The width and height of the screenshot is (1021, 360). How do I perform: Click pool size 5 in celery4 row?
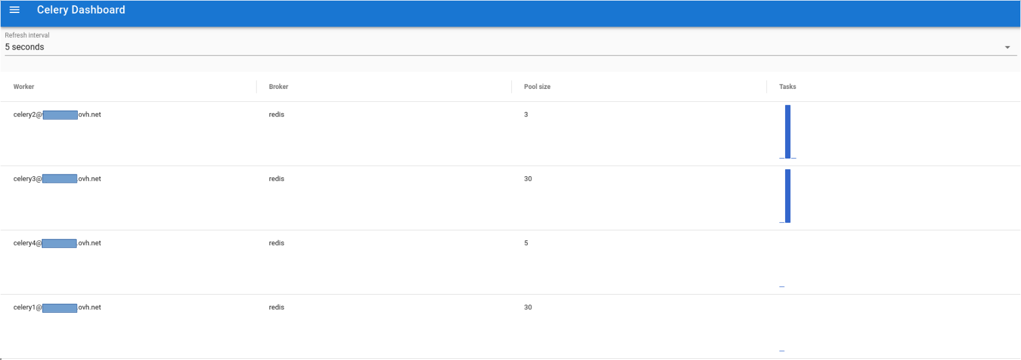(x=526, y=243)
